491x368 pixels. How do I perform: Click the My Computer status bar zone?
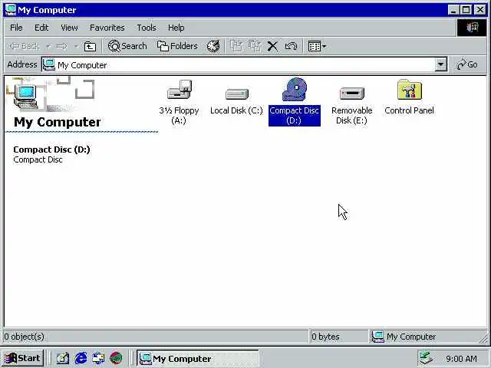[x=427, y=337]
